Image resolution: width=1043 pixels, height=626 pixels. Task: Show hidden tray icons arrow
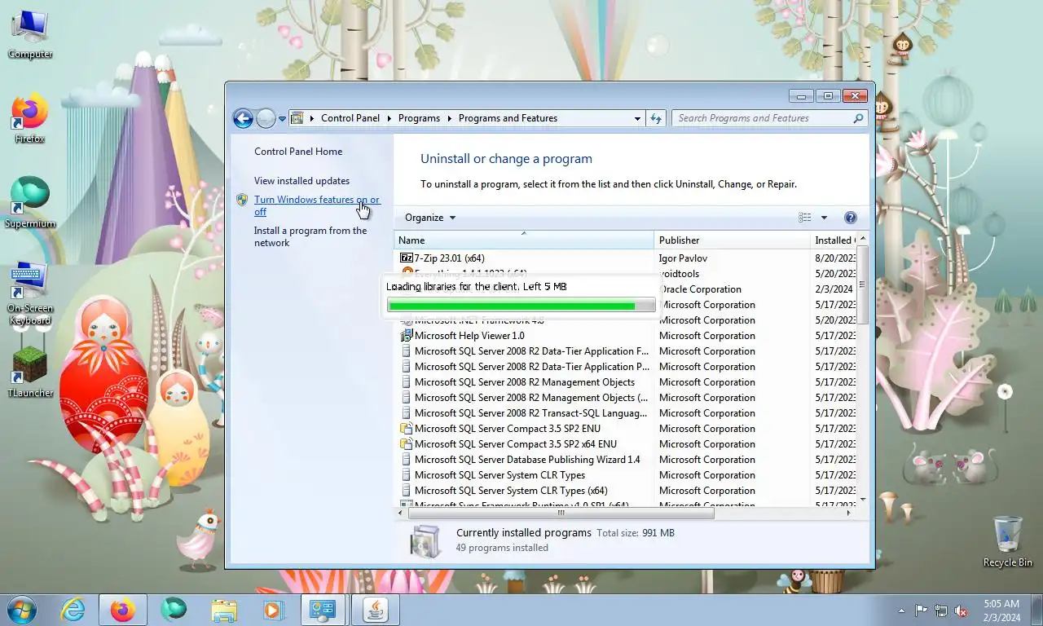pos(900,610)
